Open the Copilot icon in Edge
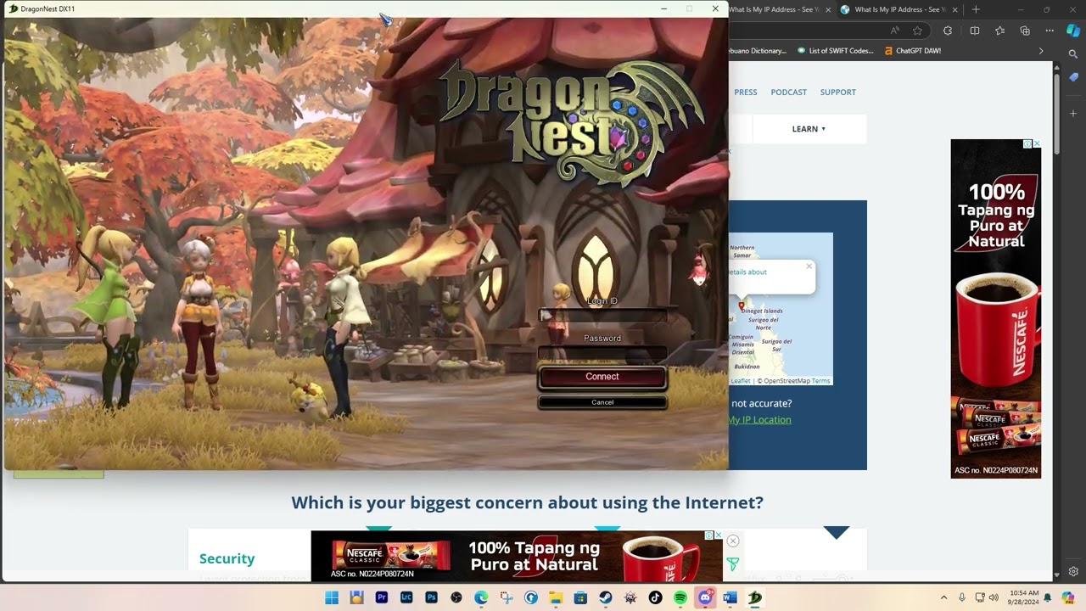This screenshot has width=1086, height=611. [1073, 31]
